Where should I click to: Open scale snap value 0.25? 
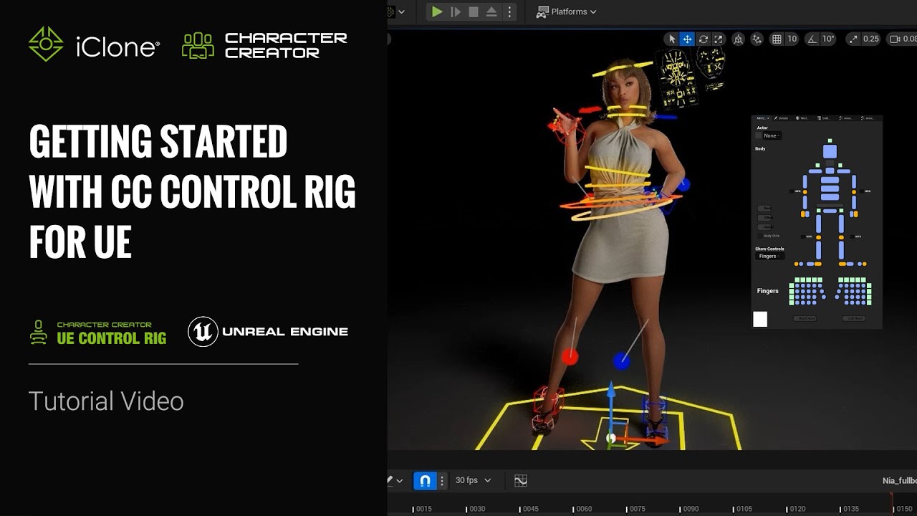[x=870, y=39]
